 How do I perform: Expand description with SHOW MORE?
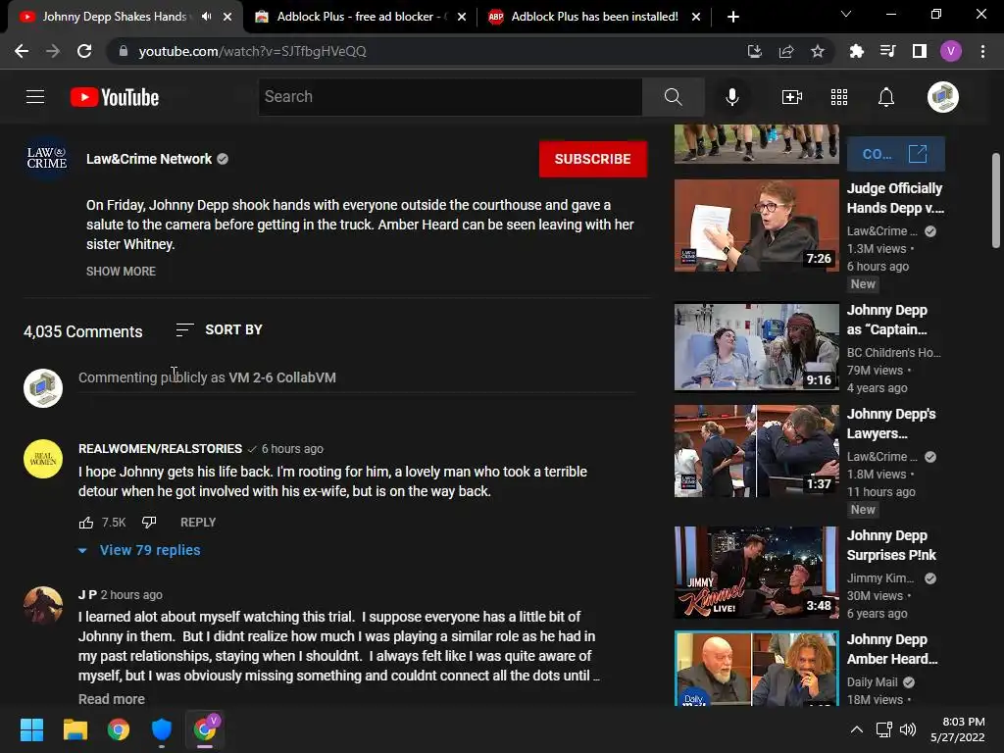121,272
